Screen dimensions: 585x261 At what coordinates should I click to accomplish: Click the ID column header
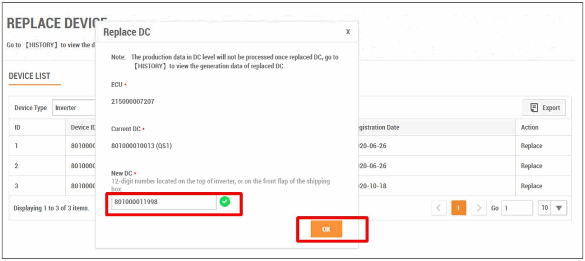point(17,127)
